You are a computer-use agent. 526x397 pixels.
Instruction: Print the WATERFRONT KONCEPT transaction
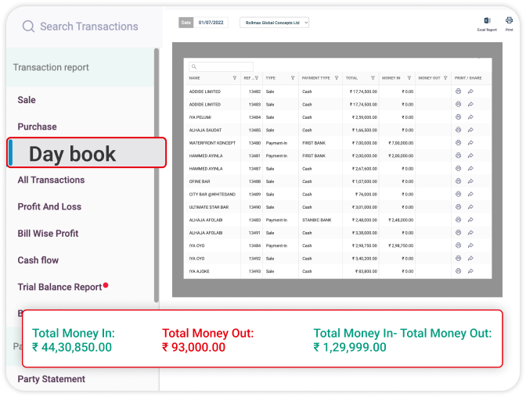pyautogui.click(x=458, y=143)
